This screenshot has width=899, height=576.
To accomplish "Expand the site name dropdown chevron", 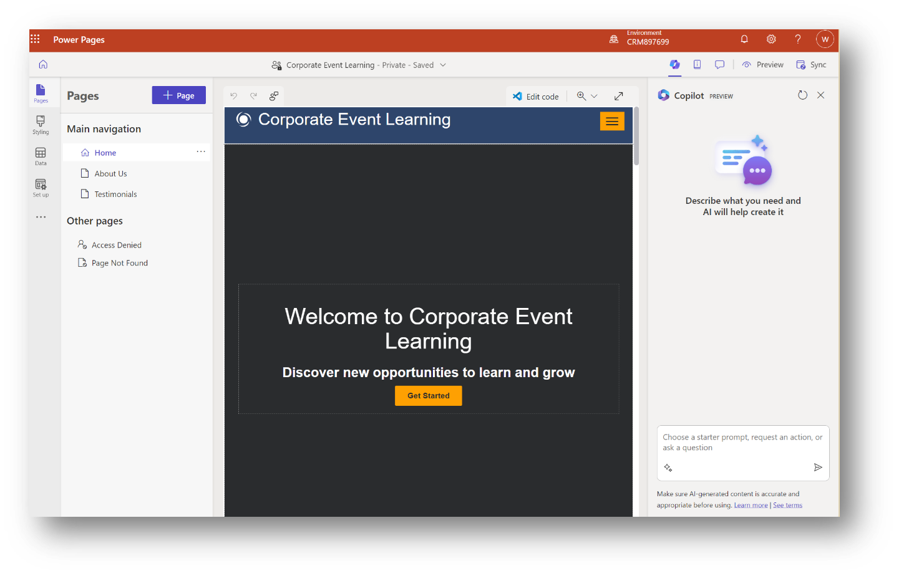I will pos(443,65).
